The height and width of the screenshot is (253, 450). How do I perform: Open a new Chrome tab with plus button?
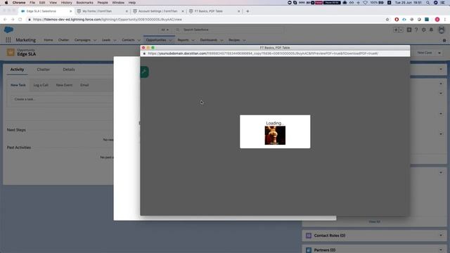pos(247,11)
